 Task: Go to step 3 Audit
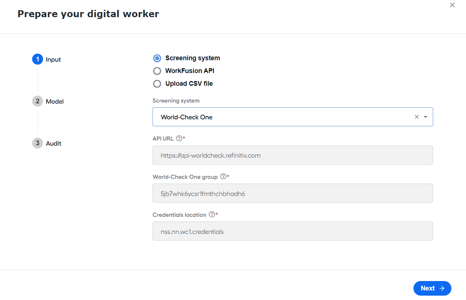pyautogui.click(x=47, y=143)
